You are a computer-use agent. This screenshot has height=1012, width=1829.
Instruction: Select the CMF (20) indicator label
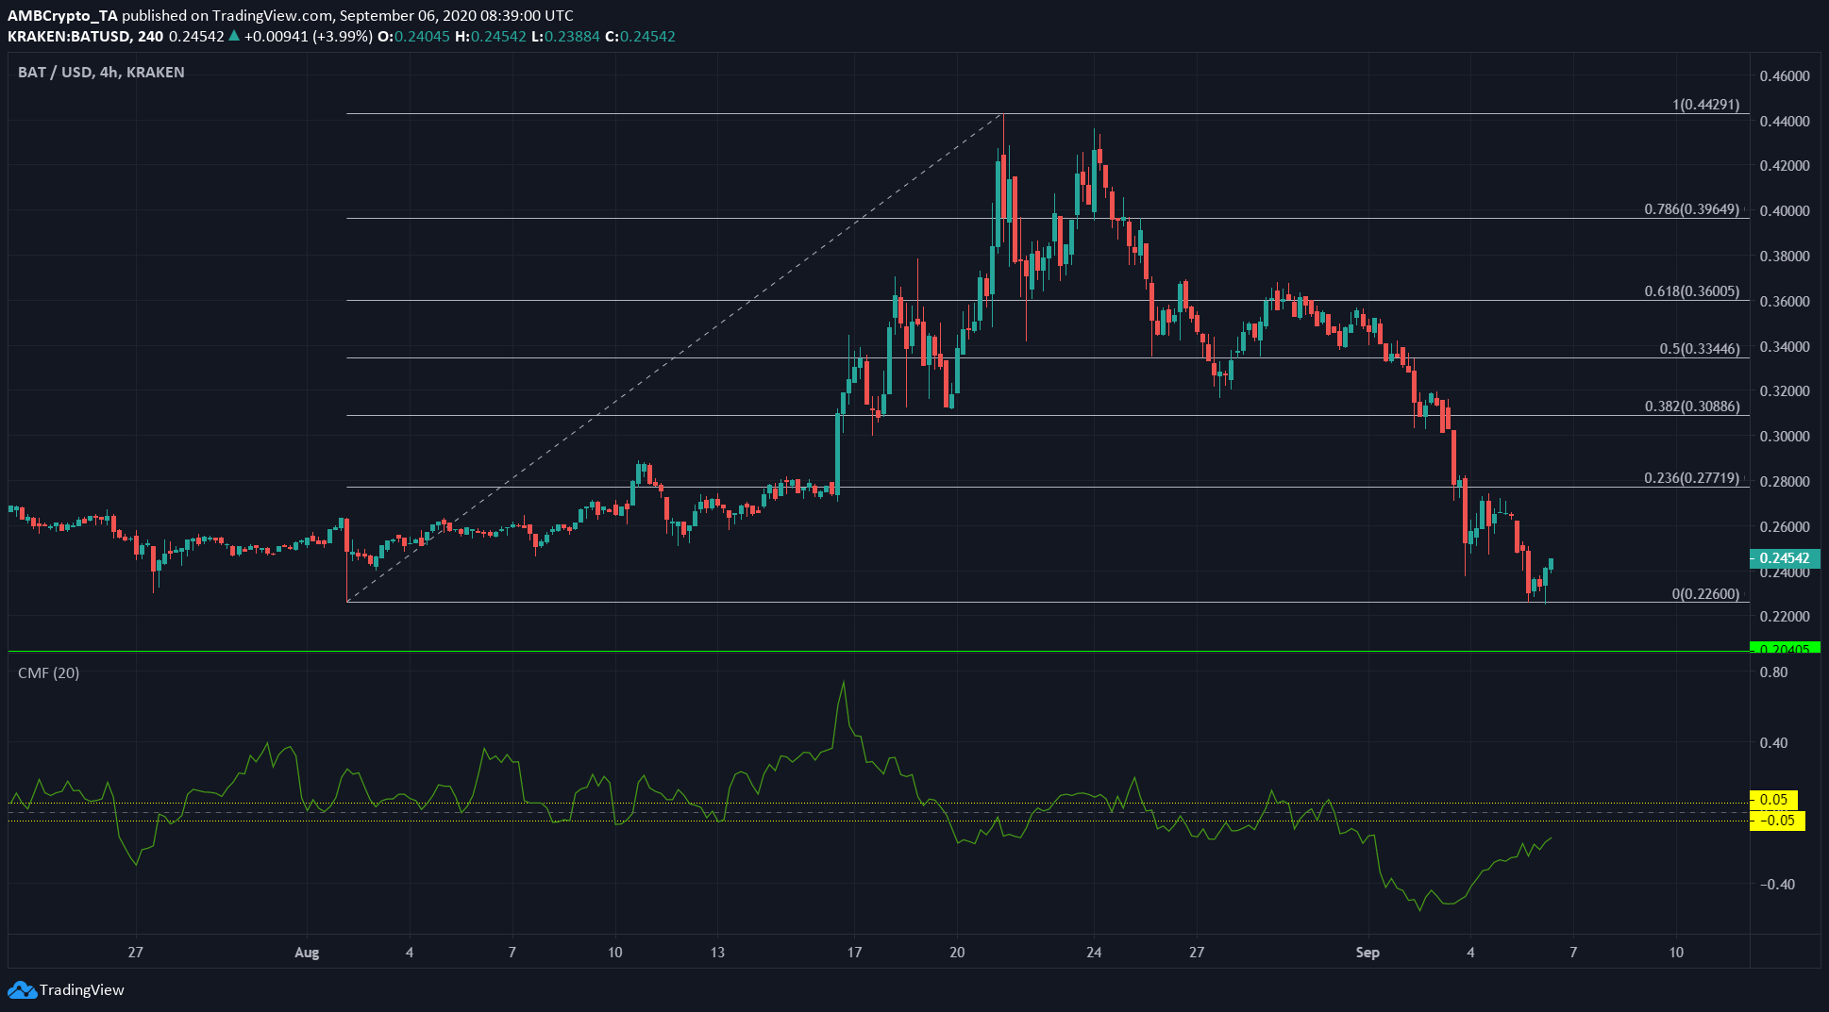(x=48, y=672)
